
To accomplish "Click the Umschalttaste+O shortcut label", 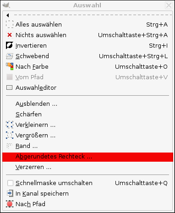I will (141, 67).
